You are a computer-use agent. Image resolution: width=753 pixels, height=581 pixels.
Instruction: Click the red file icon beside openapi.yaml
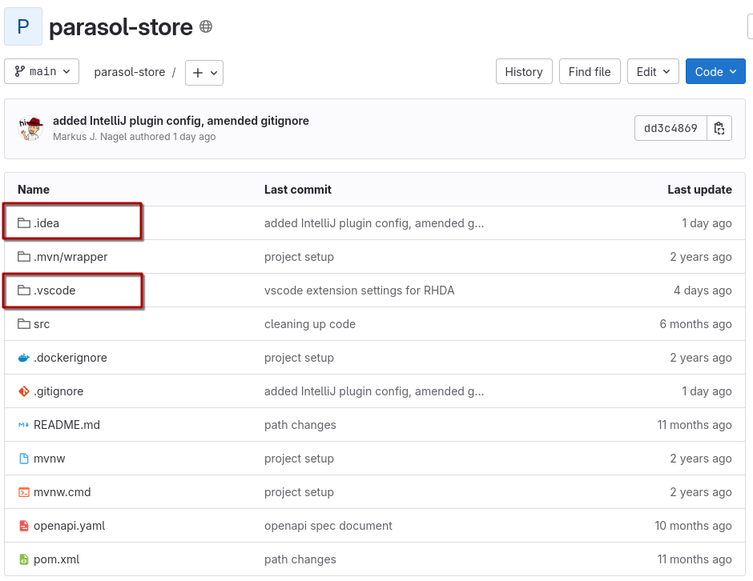(23, 526)
